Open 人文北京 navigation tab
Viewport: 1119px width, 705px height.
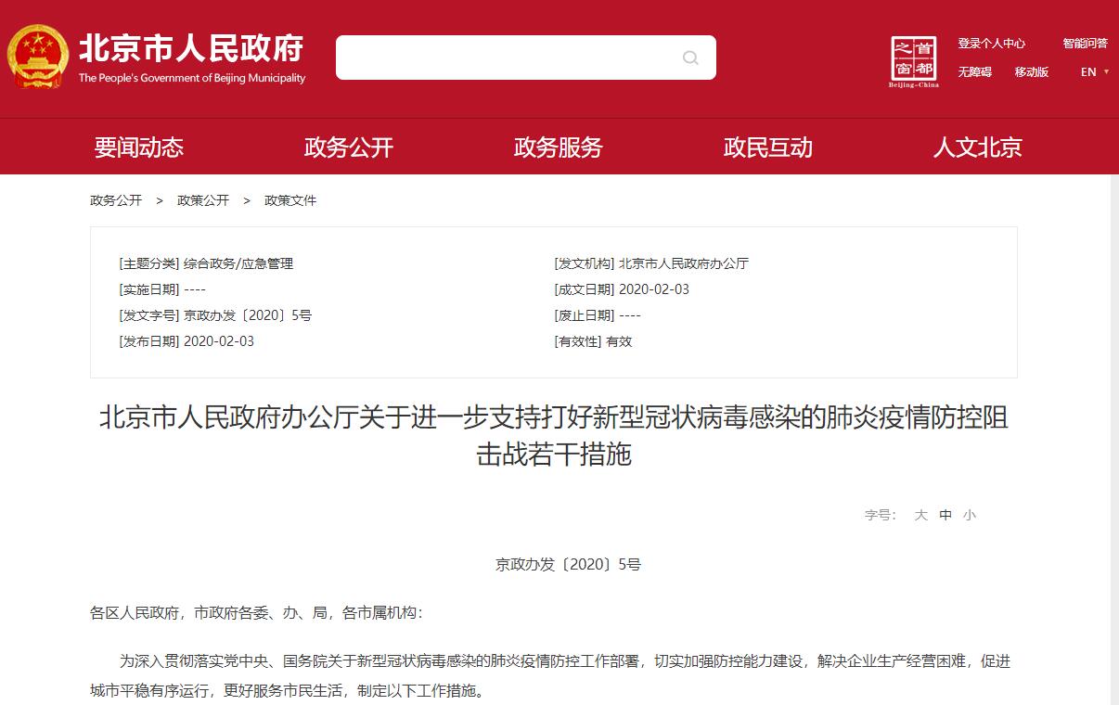coord(977,147)
